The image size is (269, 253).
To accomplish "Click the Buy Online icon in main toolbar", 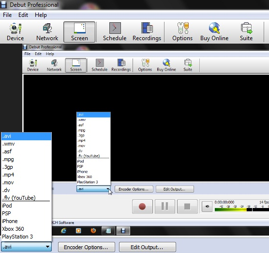I will tap(214, 32).
